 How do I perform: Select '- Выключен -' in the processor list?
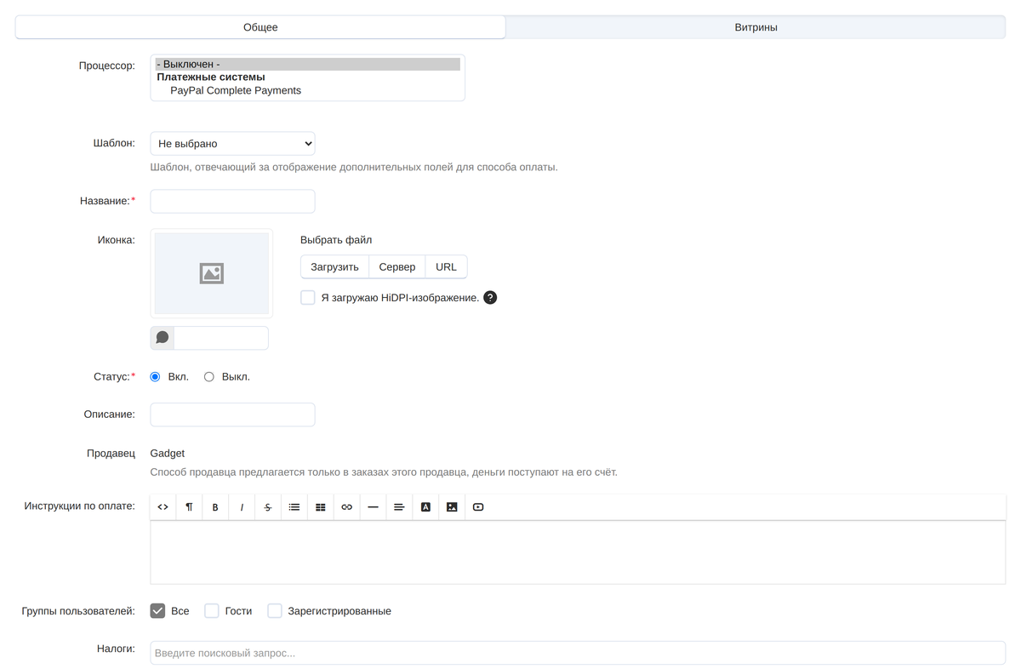(x=307, y=64)
